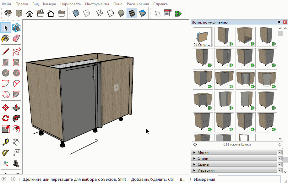
Task: Expand the Стили panel
Action: (x=203, y=158)
